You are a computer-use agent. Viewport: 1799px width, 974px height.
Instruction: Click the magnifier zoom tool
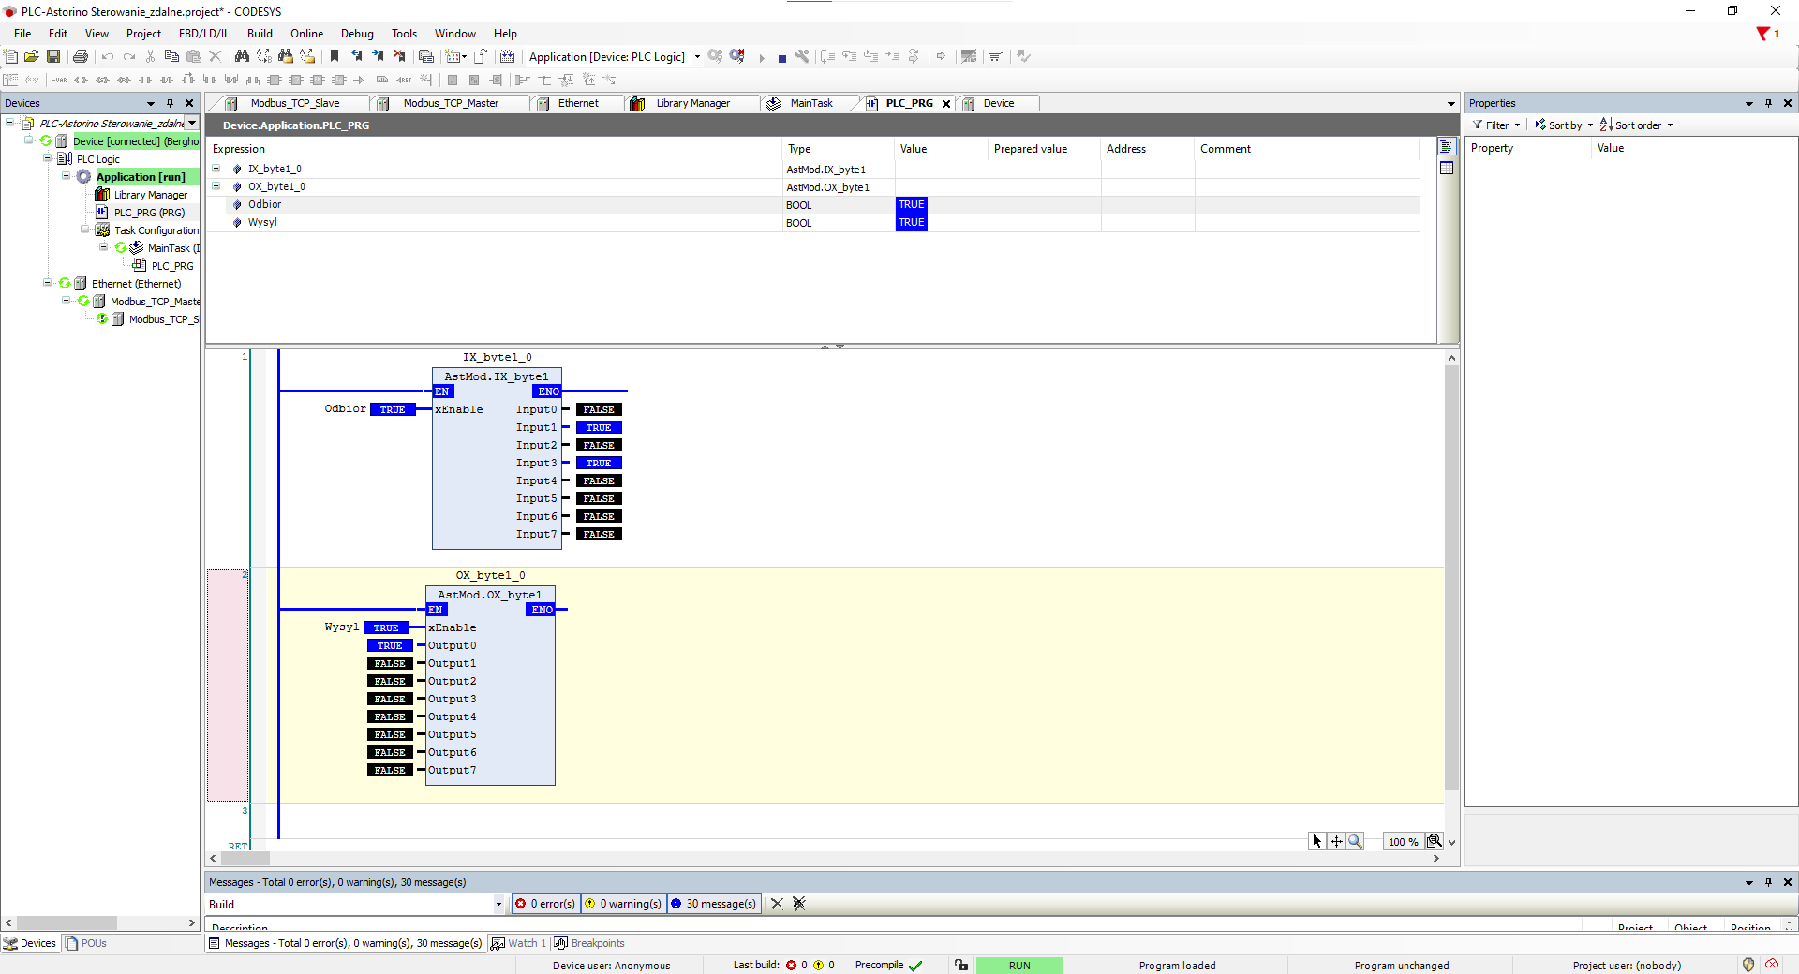1355,841
